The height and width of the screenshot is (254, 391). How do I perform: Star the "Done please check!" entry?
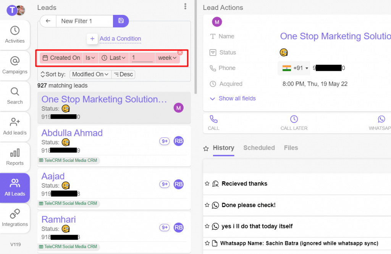pyautogui.click(x=207, y=205)
